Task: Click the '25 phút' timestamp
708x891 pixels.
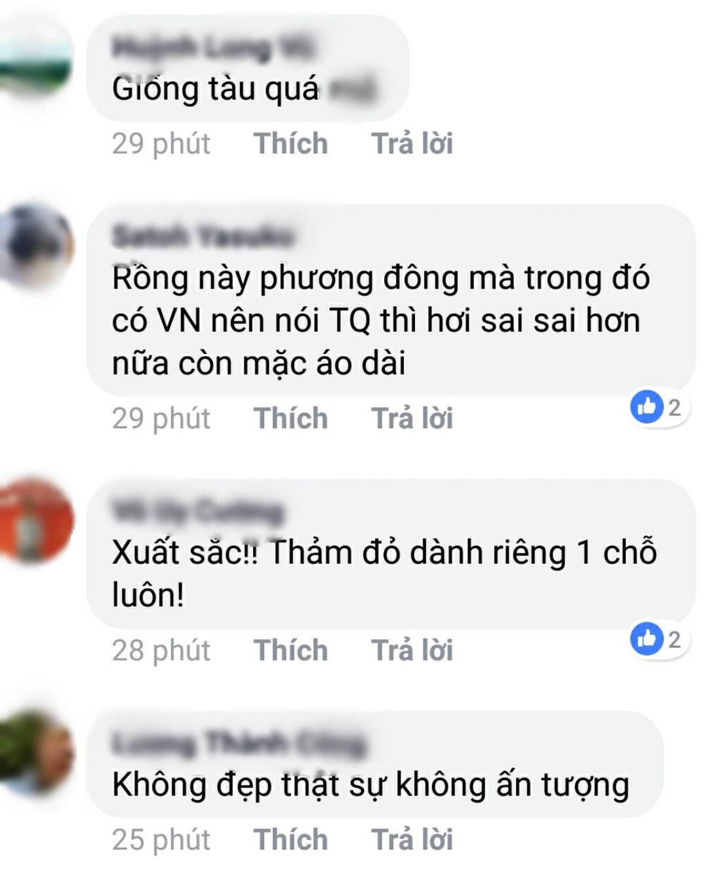Action: (x=161, y=840)
